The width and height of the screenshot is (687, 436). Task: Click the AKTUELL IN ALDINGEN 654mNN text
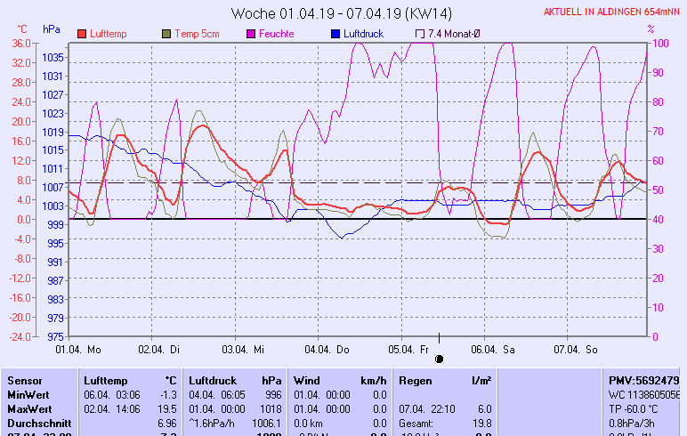pos(612,12)
